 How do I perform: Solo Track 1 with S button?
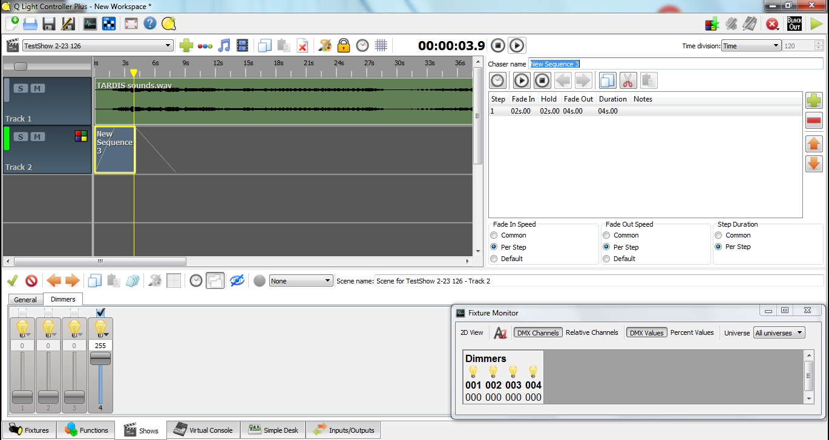click(21, 88)
